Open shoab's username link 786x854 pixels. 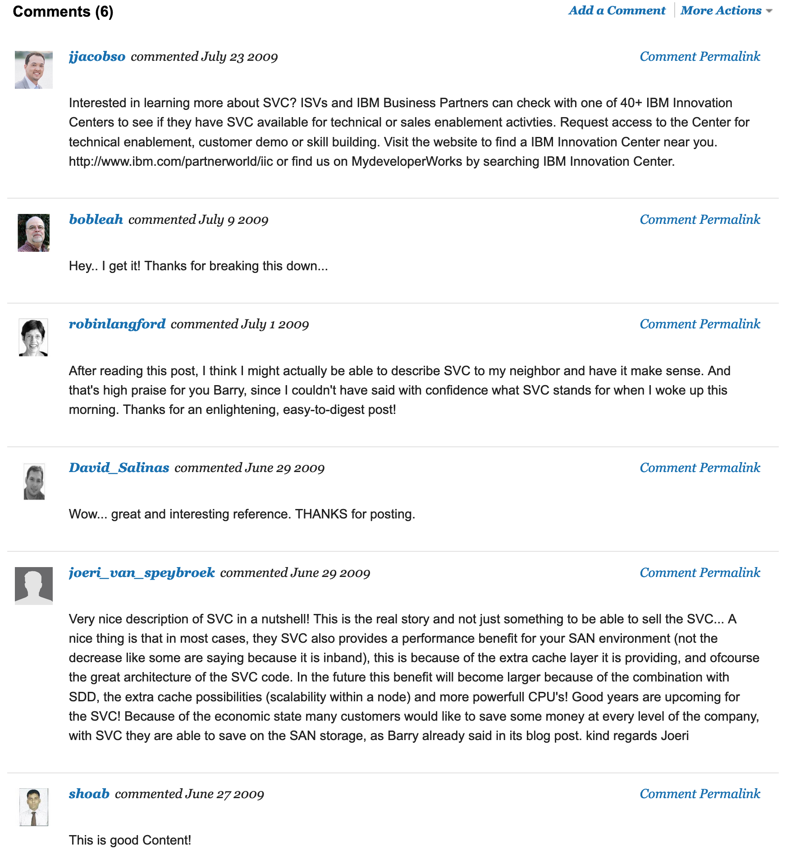(89, 794)
